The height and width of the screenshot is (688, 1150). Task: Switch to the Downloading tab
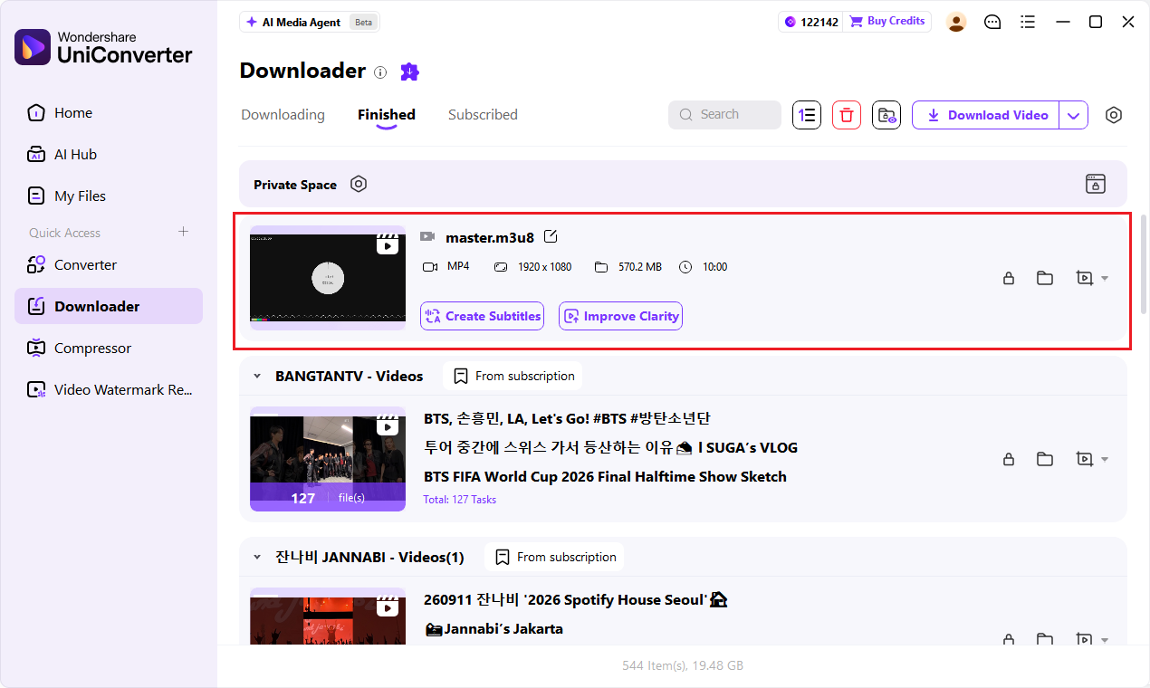point(283,115)
